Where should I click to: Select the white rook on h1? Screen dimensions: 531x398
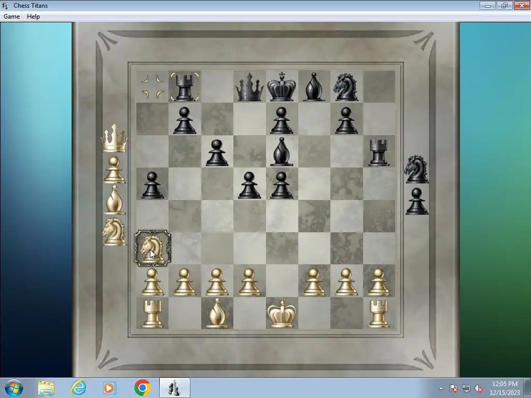[378, 315]
